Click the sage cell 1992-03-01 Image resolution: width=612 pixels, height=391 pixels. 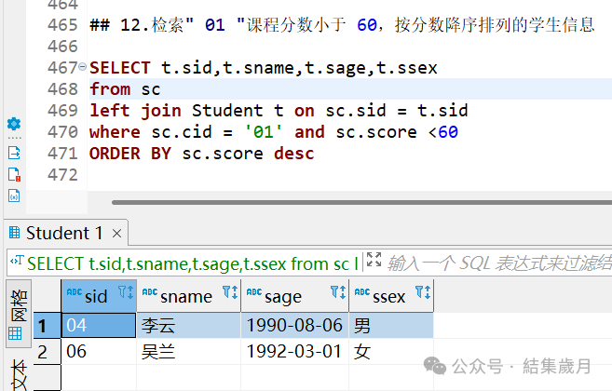[x=295, y=352]
